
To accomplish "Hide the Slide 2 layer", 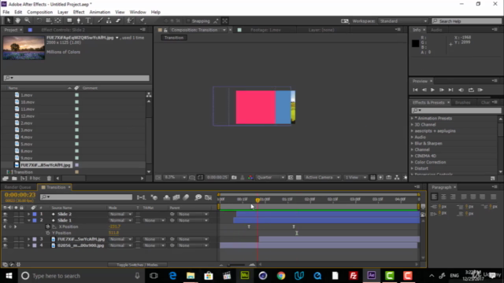I will 6,214.
